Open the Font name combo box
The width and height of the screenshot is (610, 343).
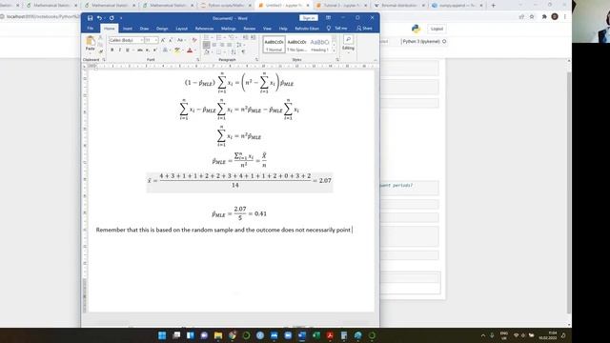[x=126, y=40]
